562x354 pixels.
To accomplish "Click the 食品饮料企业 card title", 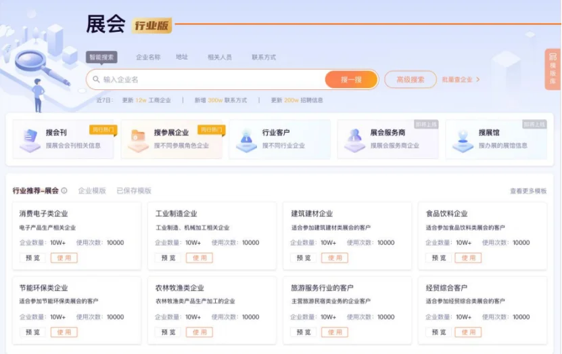I will (446, 213).
